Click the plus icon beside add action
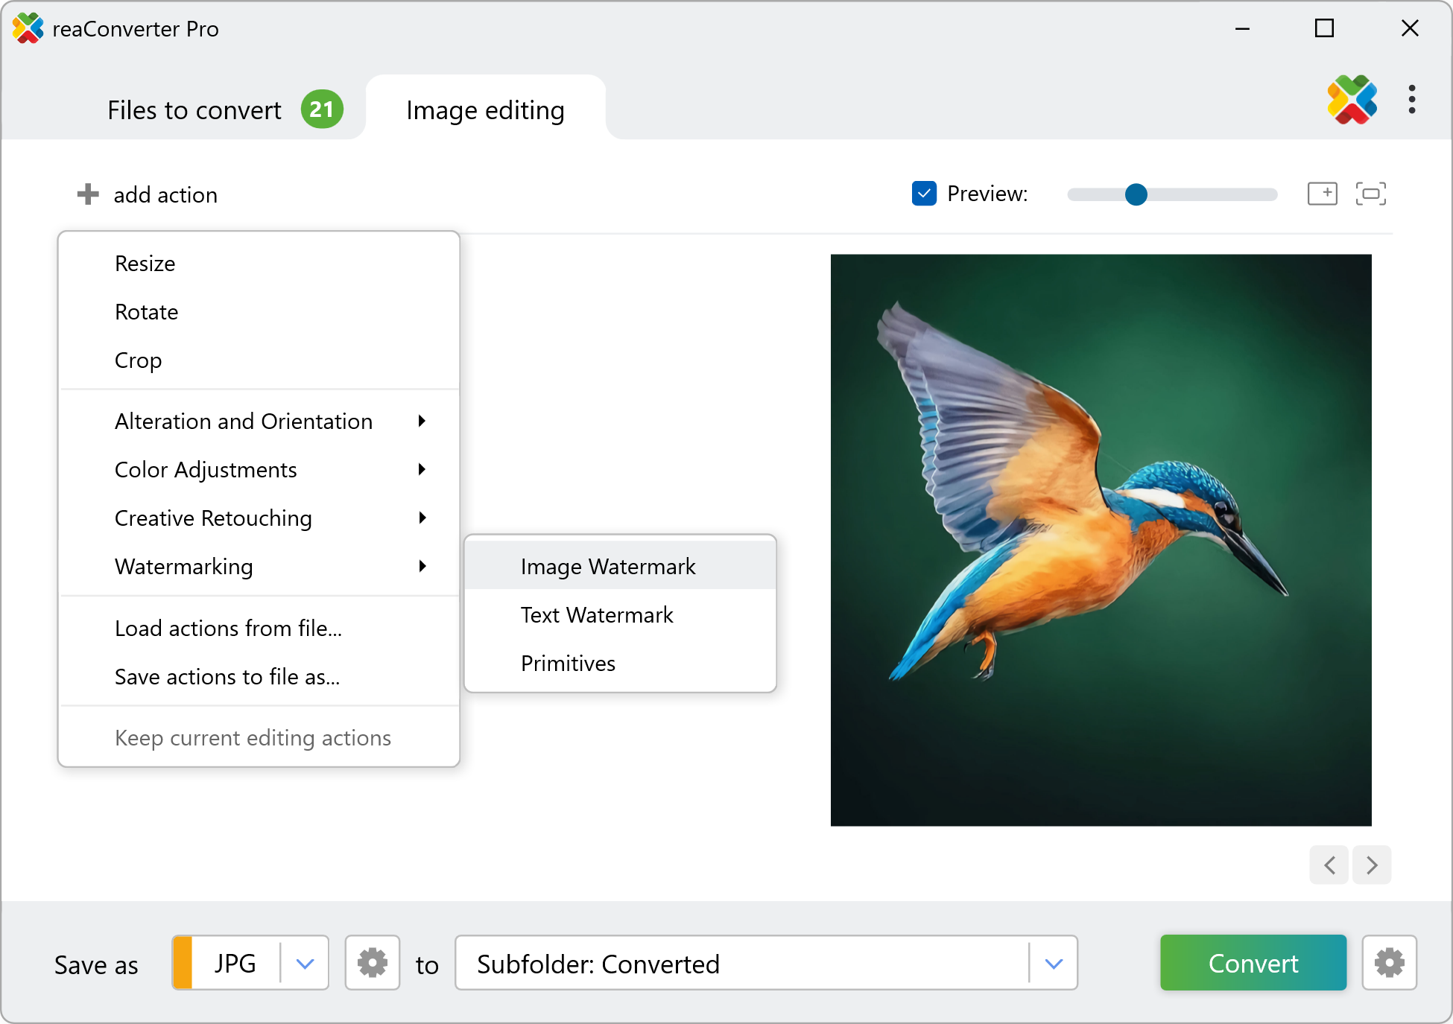The width and height of the screenshot is (1453, 1024). point(88,194)
